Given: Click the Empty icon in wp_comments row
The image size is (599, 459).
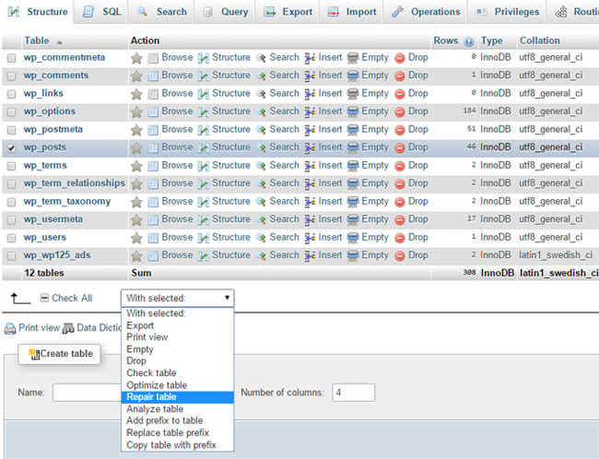Looking at the screenshot, I should click(353, 76).
